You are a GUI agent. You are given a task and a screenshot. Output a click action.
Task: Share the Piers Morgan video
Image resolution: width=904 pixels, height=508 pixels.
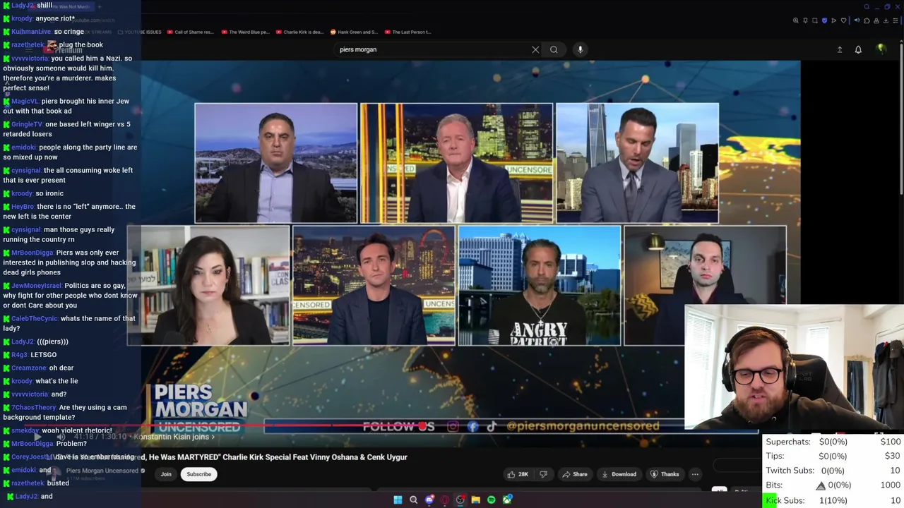pos(575,474)
